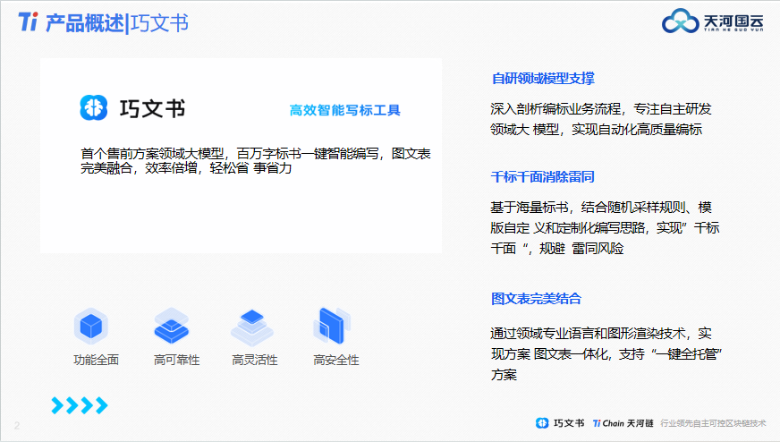Select the 高安全性 panel icon
Screen dimensions: 780x442
tap(332, 326)
